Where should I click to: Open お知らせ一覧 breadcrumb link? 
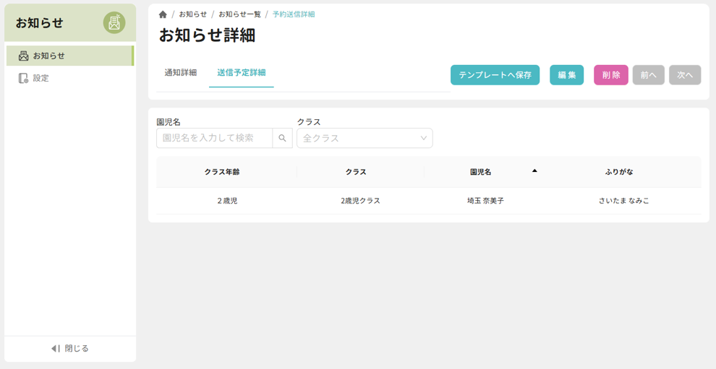[x=239, y=14]
